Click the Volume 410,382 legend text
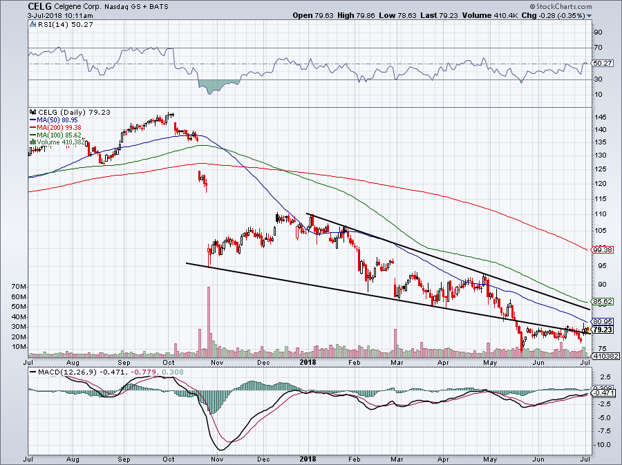622x465 pixels. point(61,142)
